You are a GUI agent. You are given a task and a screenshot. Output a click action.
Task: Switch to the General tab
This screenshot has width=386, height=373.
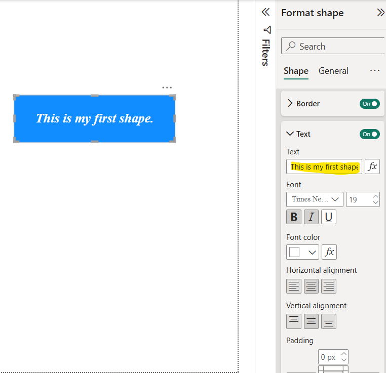pyautogui.click(x=333, y=71)
